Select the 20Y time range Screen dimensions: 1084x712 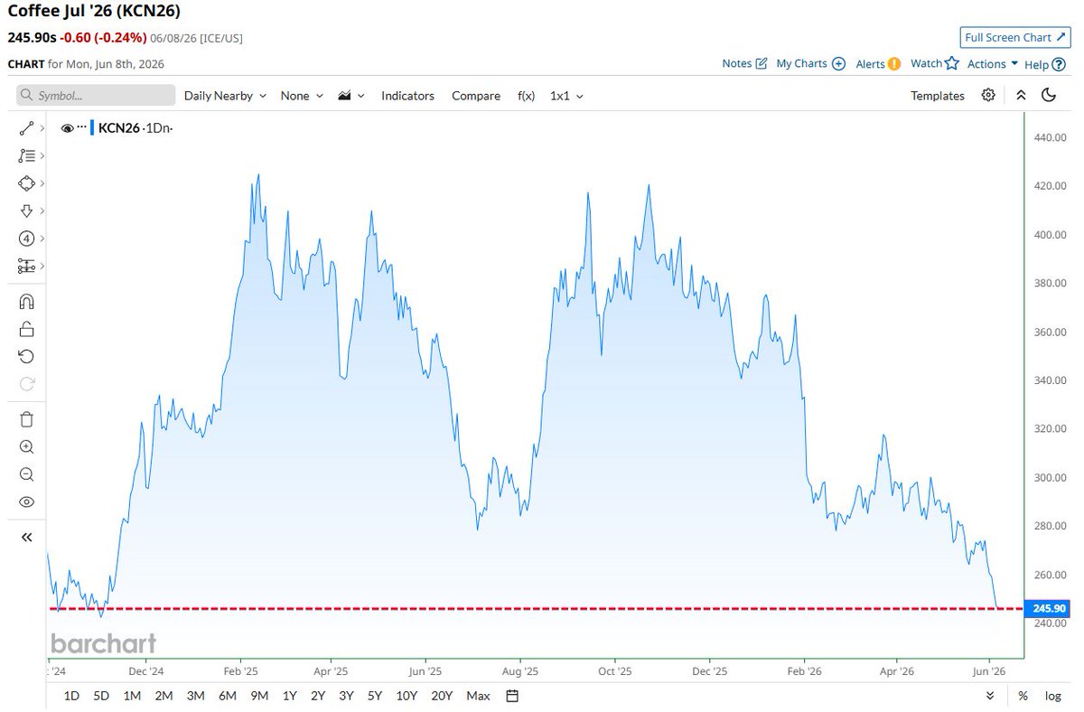[x=442, y=696]
